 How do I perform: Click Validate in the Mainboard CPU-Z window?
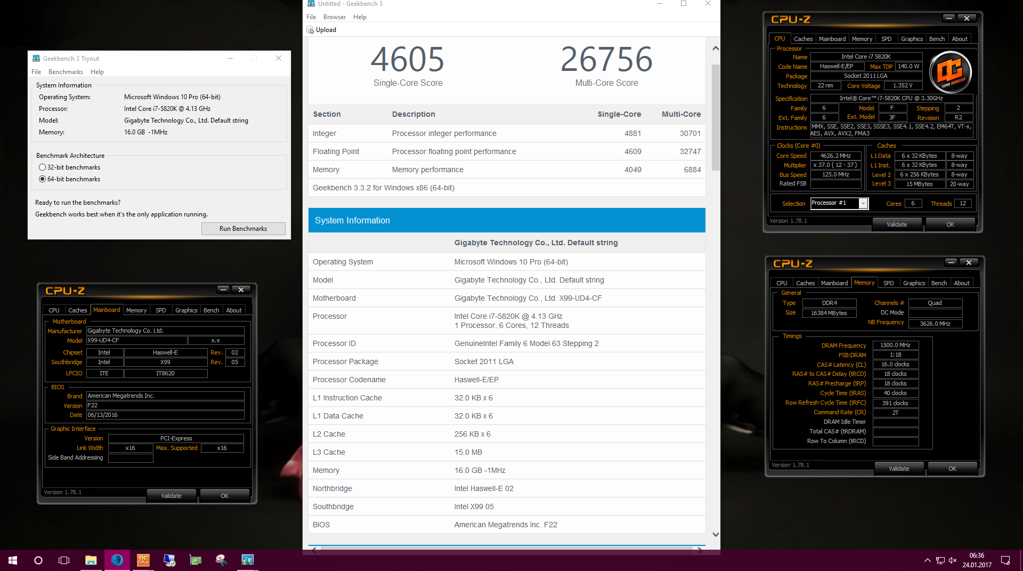(x=171, y=496)
